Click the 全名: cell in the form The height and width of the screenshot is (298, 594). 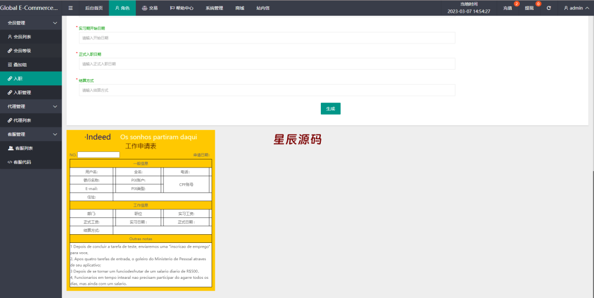pos(138,172)
